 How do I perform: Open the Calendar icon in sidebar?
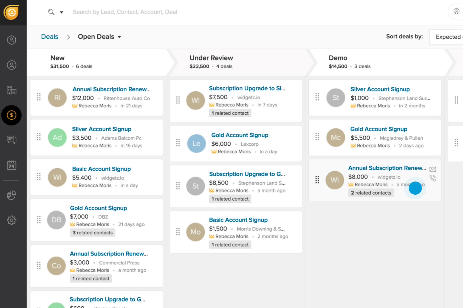click(12, 165)
